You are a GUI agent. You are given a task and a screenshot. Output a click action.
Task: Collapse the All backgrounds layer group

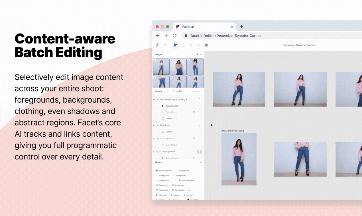point(154,152)
